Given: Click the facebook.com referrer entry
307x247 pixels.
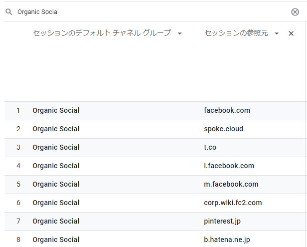Looking at the screenshot, I should (227, 110).
